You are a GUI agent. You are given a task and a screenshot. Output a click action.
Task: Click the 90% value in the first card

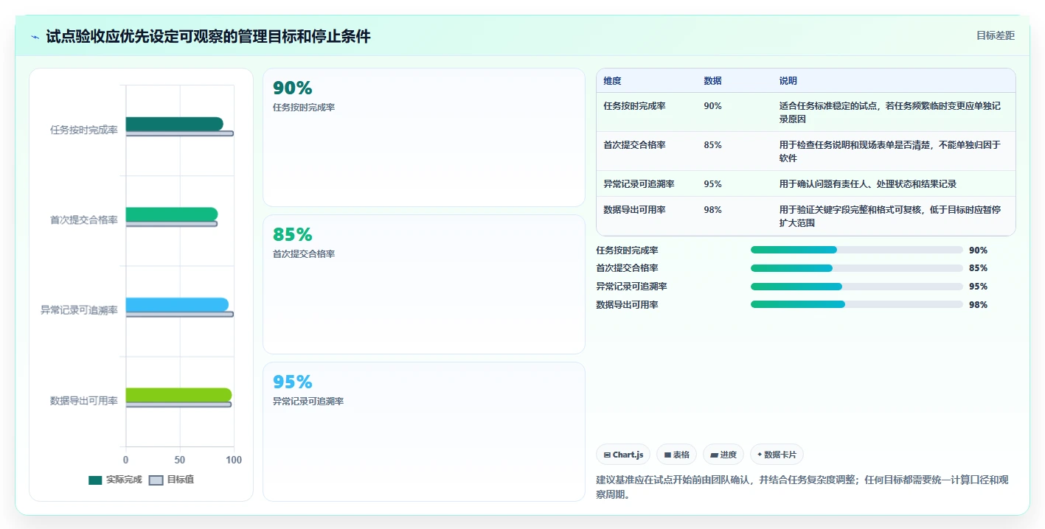tap(293, 88)
